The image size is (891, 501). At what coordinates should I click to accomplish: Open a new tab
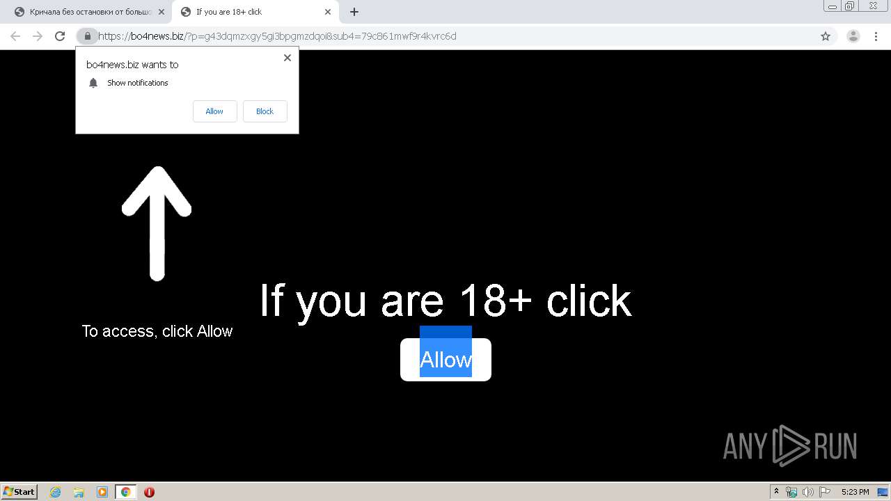[x=354, y=12]
